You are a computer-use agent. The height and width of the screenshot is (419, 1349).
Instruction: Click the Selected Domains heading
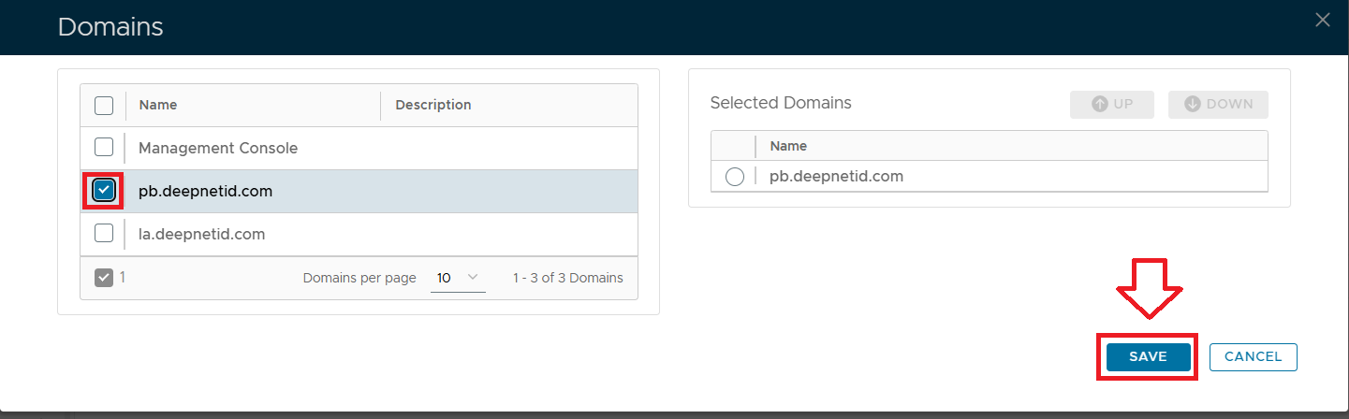pos(781,103)
